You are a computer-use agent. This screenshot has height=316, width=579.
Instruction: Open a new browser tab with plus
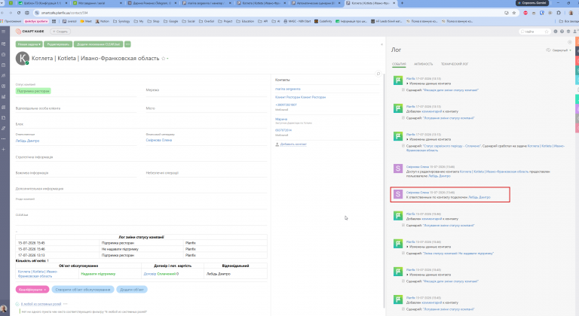(402, 3)
